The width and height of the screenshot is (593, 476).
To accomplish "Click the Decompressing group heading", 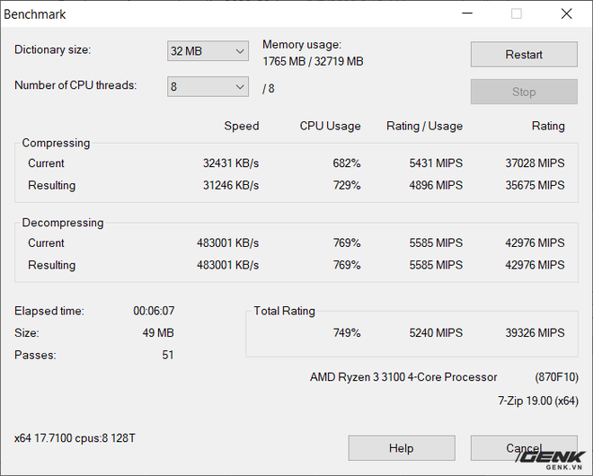I will point(63,223).
